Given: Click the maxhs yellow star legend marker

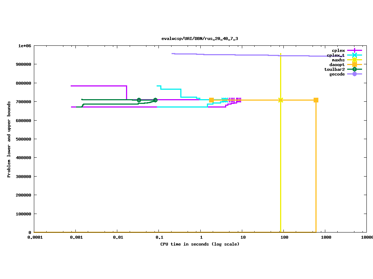Looking at the screenshot, I should pyautogui.click(x=354, y=60).
